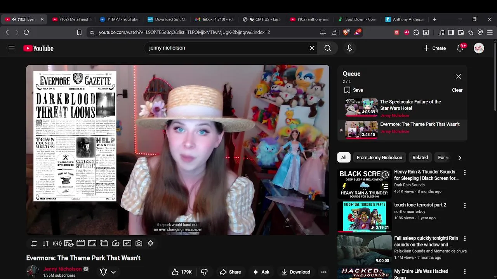Open the YouTube guide hamburger menu
This screenshot has width=497, height=279.
12,48
